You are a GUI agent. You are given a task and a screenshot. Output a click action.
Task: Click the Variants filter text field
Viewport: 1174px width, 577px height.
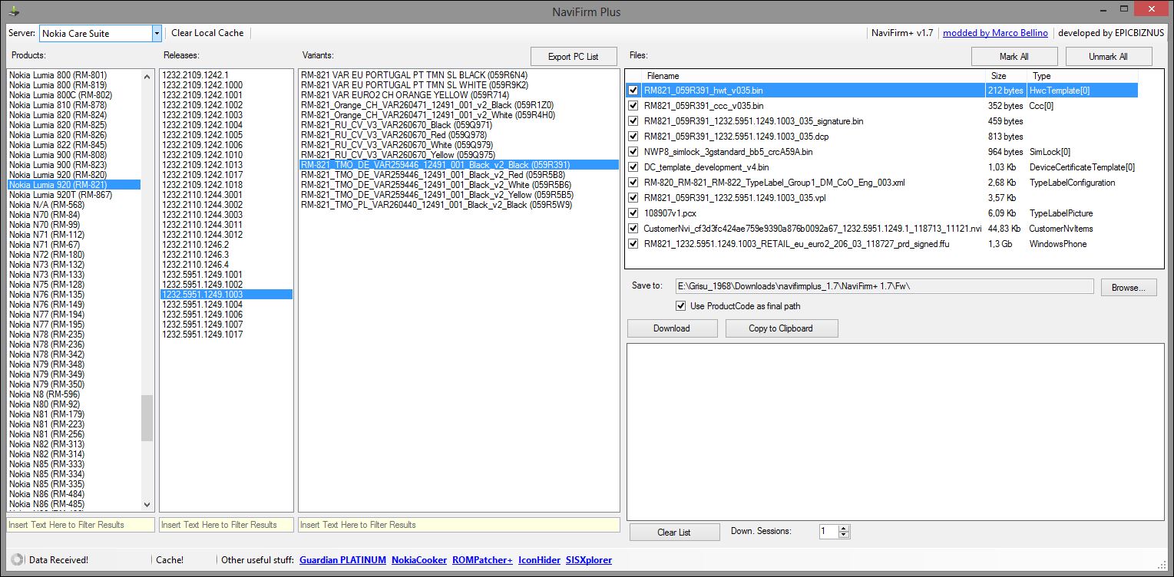[x=458, y=525]
